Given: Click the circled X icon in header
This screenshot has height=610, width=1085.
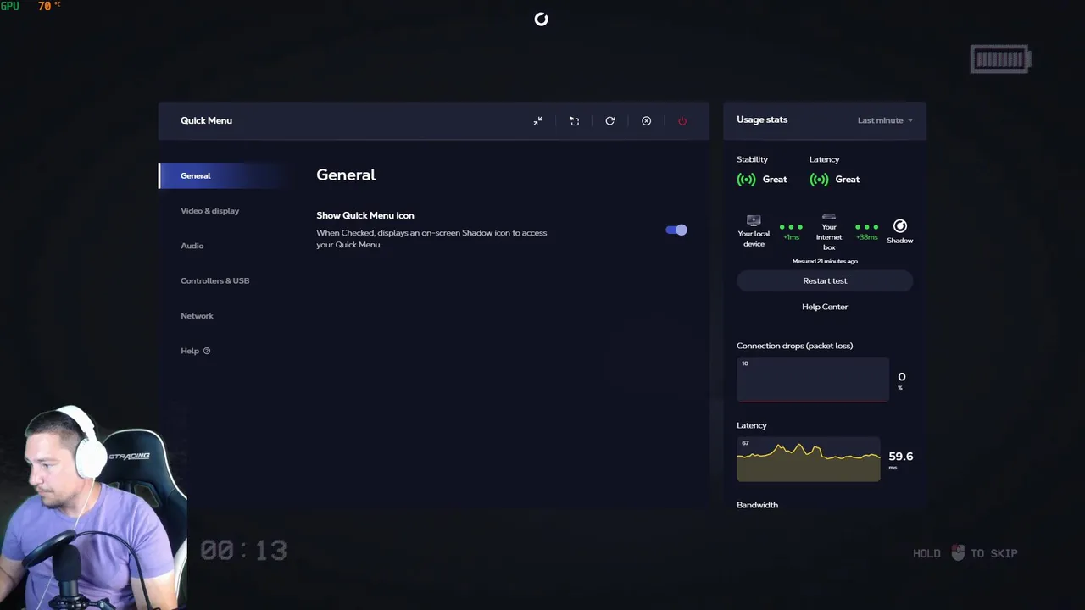Looking at the screenshot, I should tap(646, 121).
